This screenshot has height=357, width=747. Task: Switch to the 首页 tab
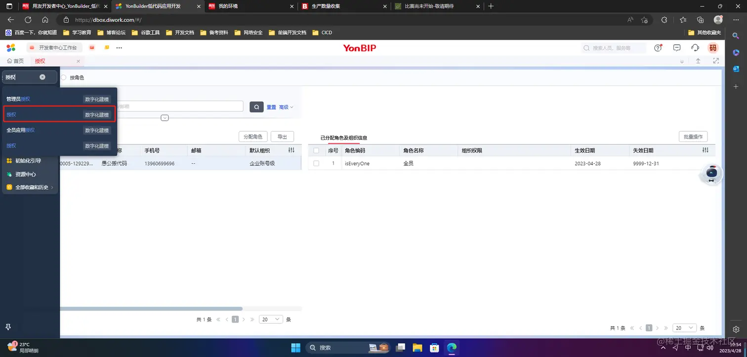(15, 61)
